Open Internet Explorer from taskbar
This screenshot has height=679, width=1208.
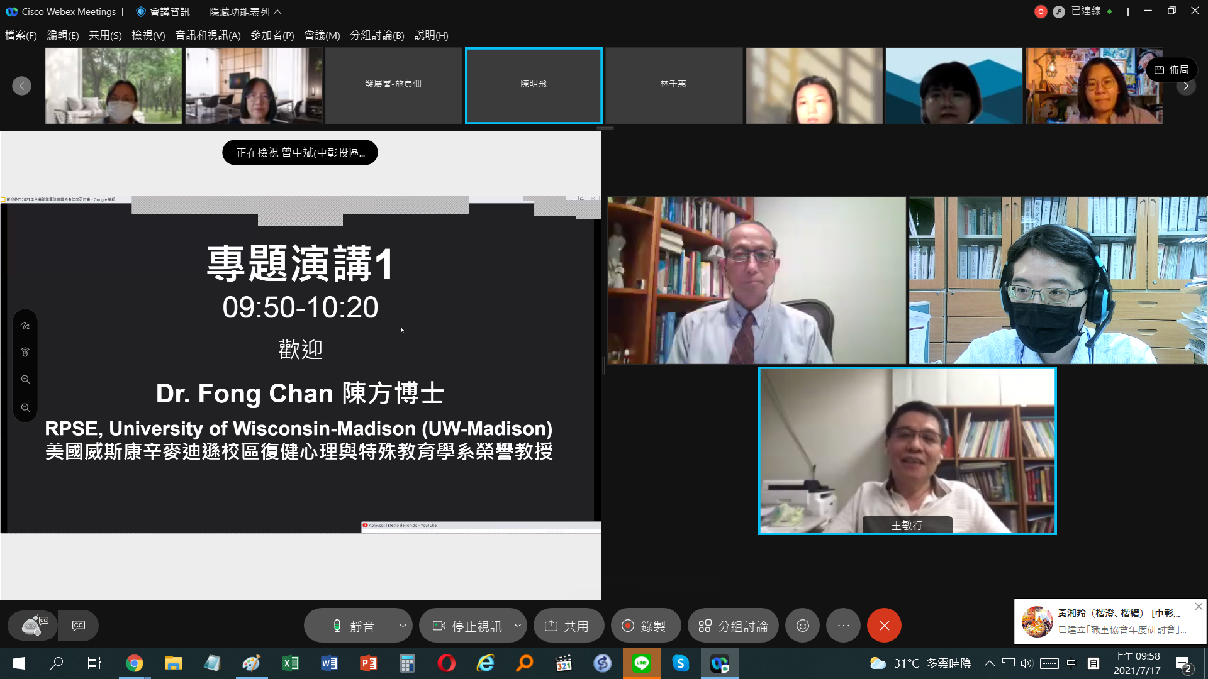click(485, 663)
